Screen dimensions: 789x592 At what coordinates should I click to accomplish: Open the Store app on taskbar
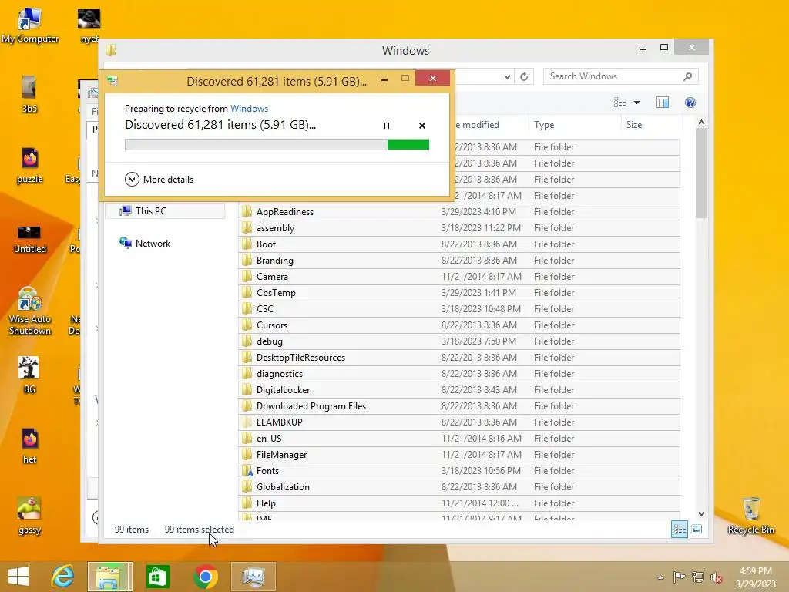[157, 577]
